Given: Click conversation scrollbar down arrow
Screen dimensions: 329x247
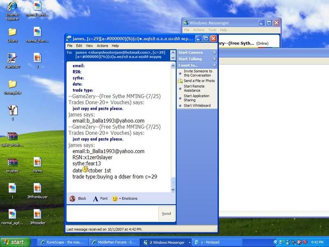Looking at the screenshot, I should [173, 190].
